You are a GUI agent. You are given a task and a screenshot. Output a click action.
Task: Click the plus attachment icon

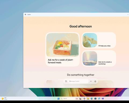click(91, 81)
